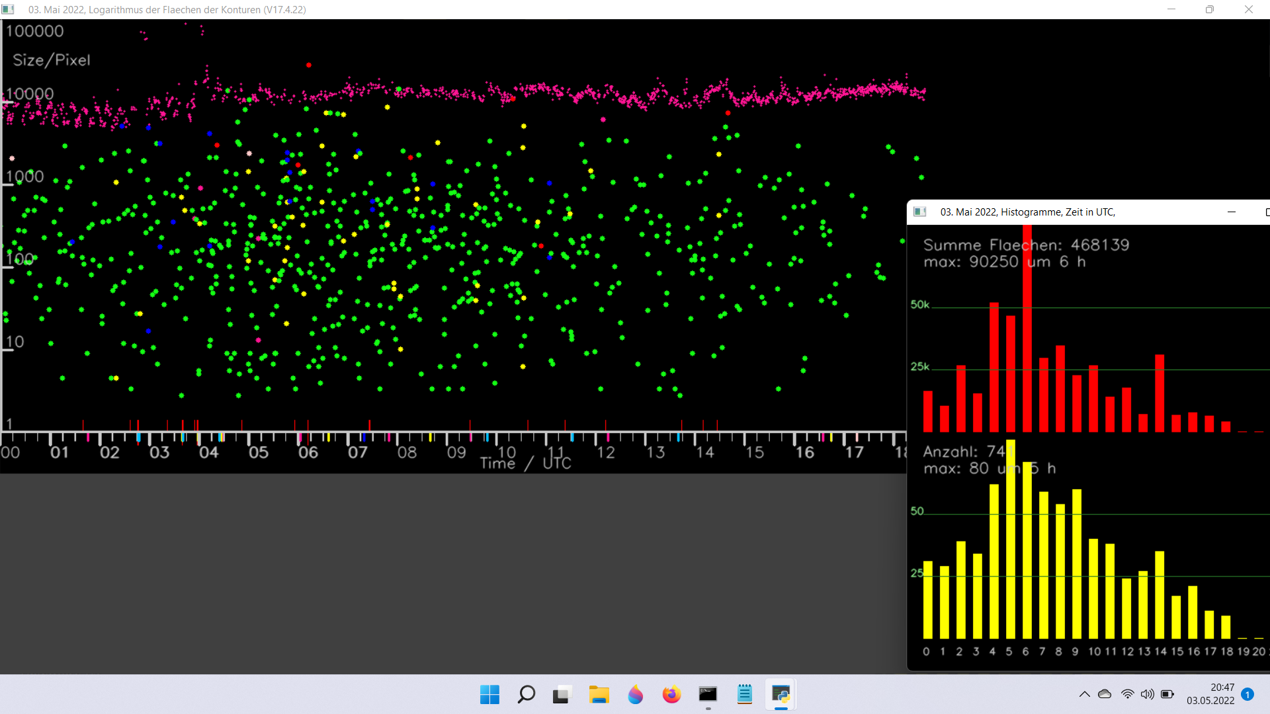Close the Logarithmus der Flaechen window
This screenshot has width=1270, height=714.
pos(1249,9)
